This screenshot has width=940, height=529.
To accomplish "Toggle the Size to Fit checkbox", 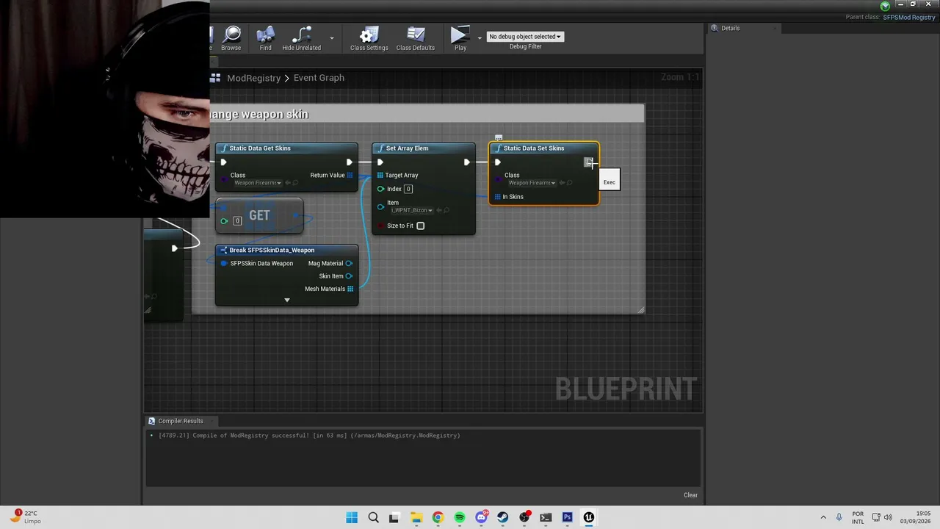I will click(421, 226).
